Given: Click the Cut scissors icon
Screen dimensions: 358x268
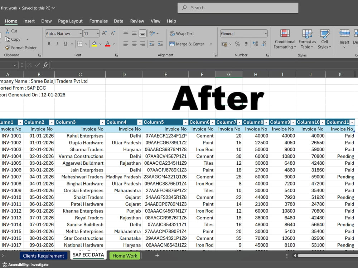Looking at the screenshot, I should click(8, 31).
